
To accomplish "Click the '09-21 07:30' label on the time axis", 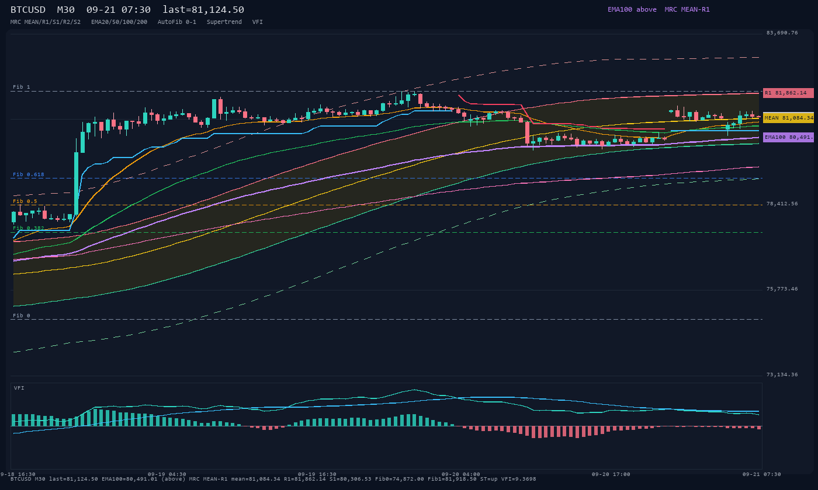I will click(762, 475).
